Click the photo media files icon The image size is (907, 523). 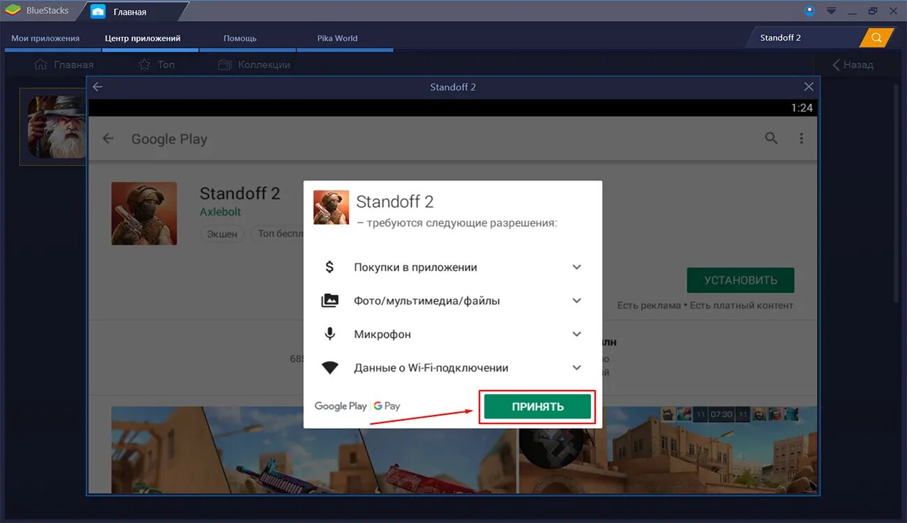pyautogui.click(x=330, y=301)
